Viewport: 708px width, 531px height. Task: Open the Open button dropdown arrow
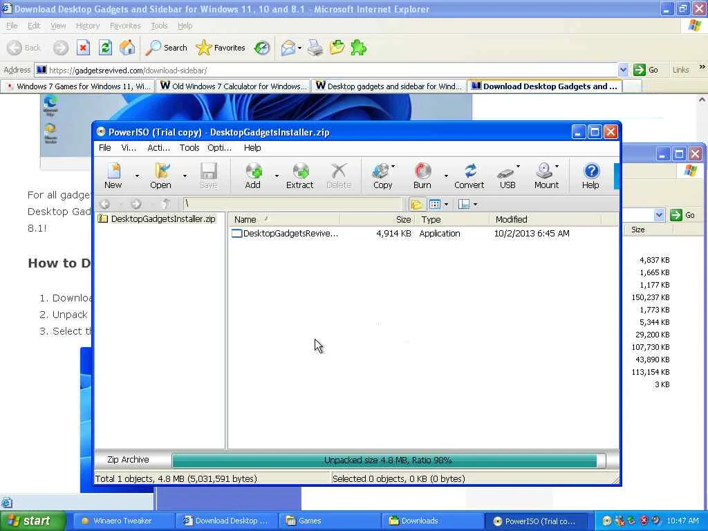tap(185, 176)
